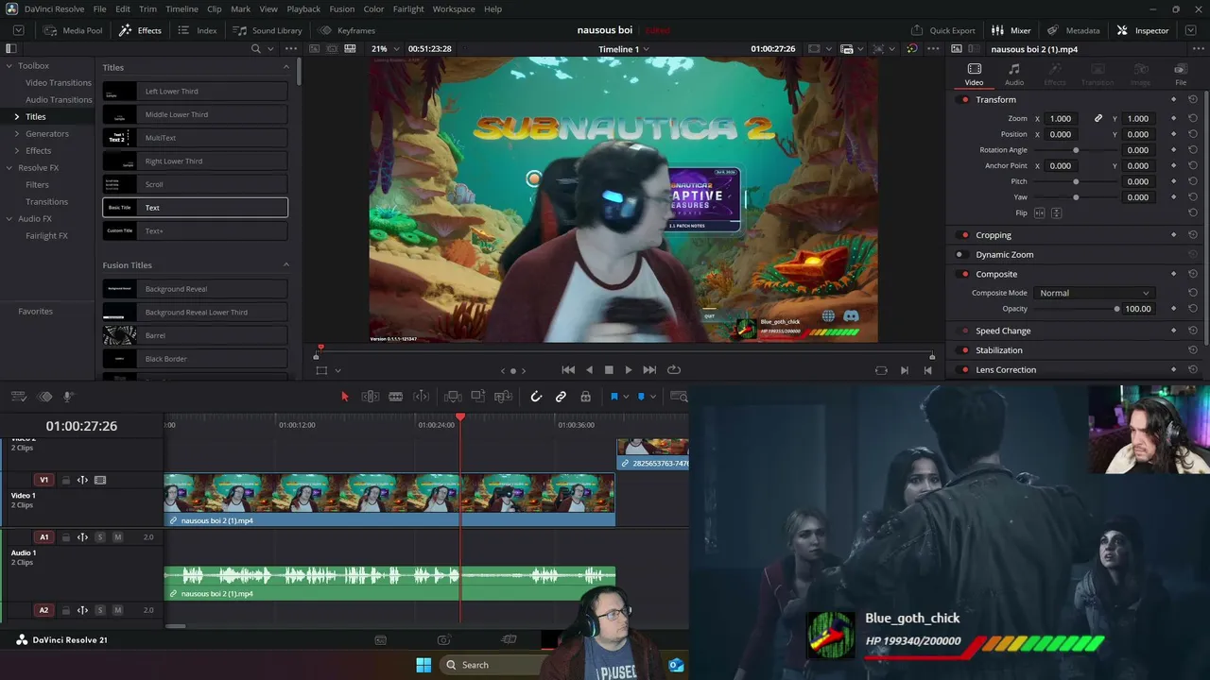Activate the Blade Edit Mode tool

point(396,397)
